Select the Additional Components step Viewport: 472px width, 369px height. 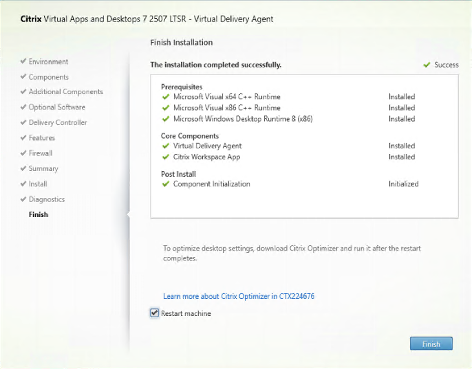(65, 92)
